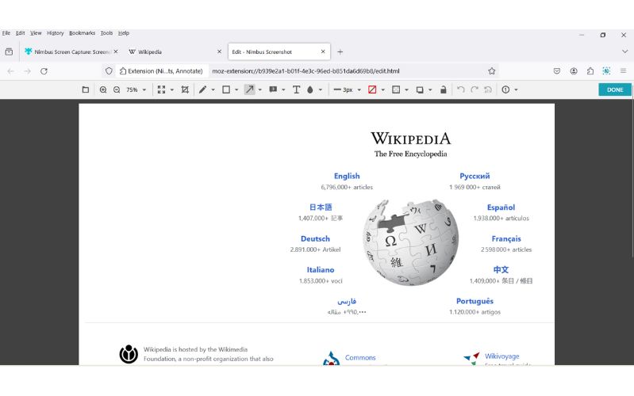Click the numbered step marker tool
634x396 pixels.
click(x=505, y=89)
